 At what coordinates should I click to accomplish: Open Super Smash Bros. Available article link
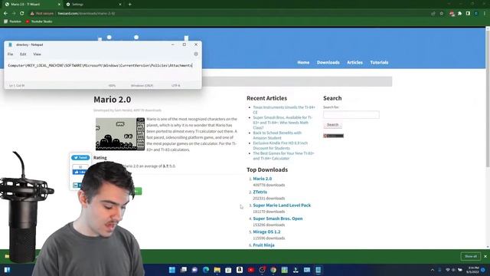coord(283,123)
